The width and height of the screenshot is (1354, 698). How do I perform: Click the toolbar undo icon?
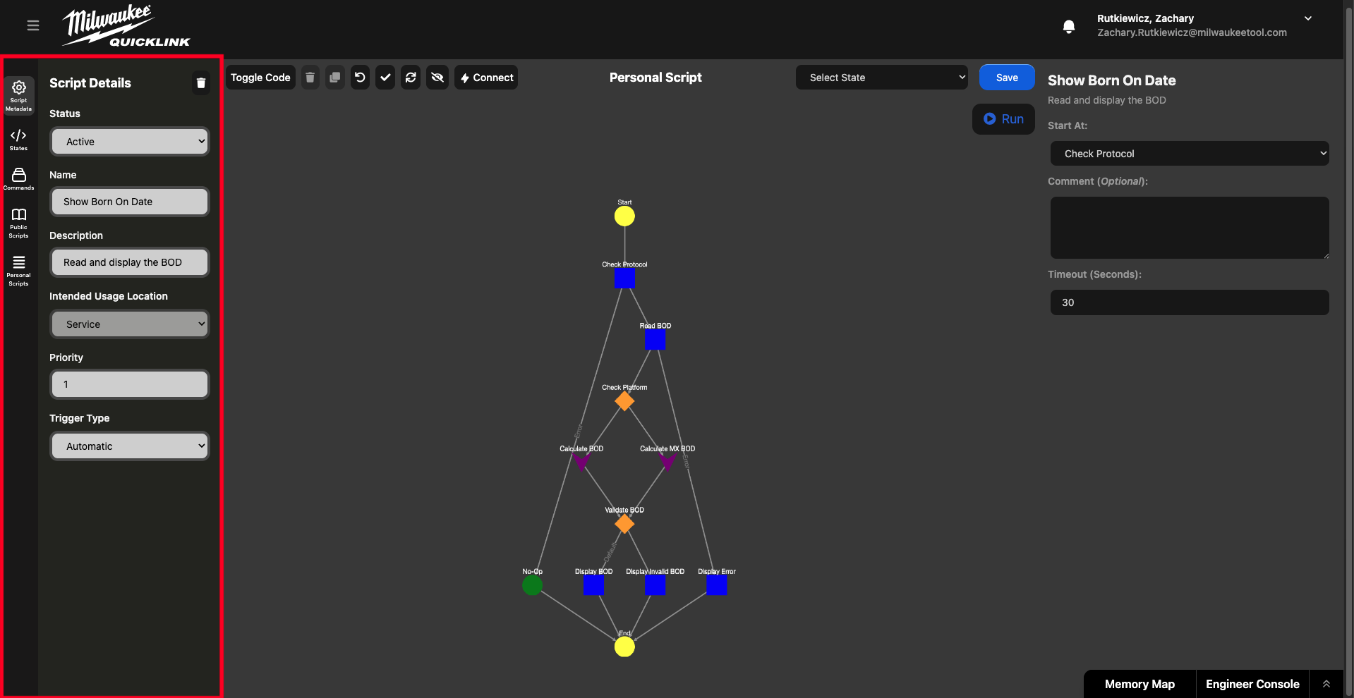(x=360, y=78)
